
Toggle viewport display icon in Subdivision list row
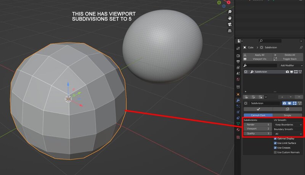point(292,72)
